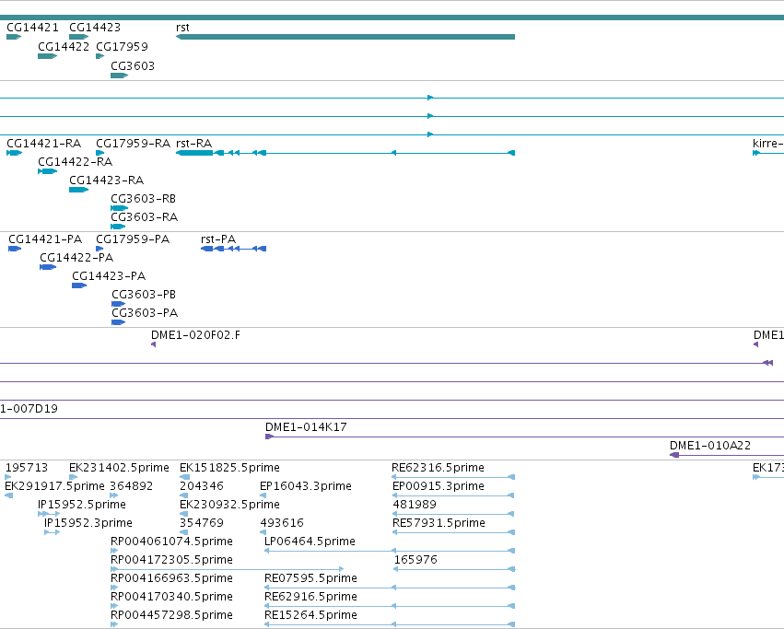Viewport: 784px width, 629px height.
Task: Select the CG14422 gene glyph
Action: [x=48, y=56]
